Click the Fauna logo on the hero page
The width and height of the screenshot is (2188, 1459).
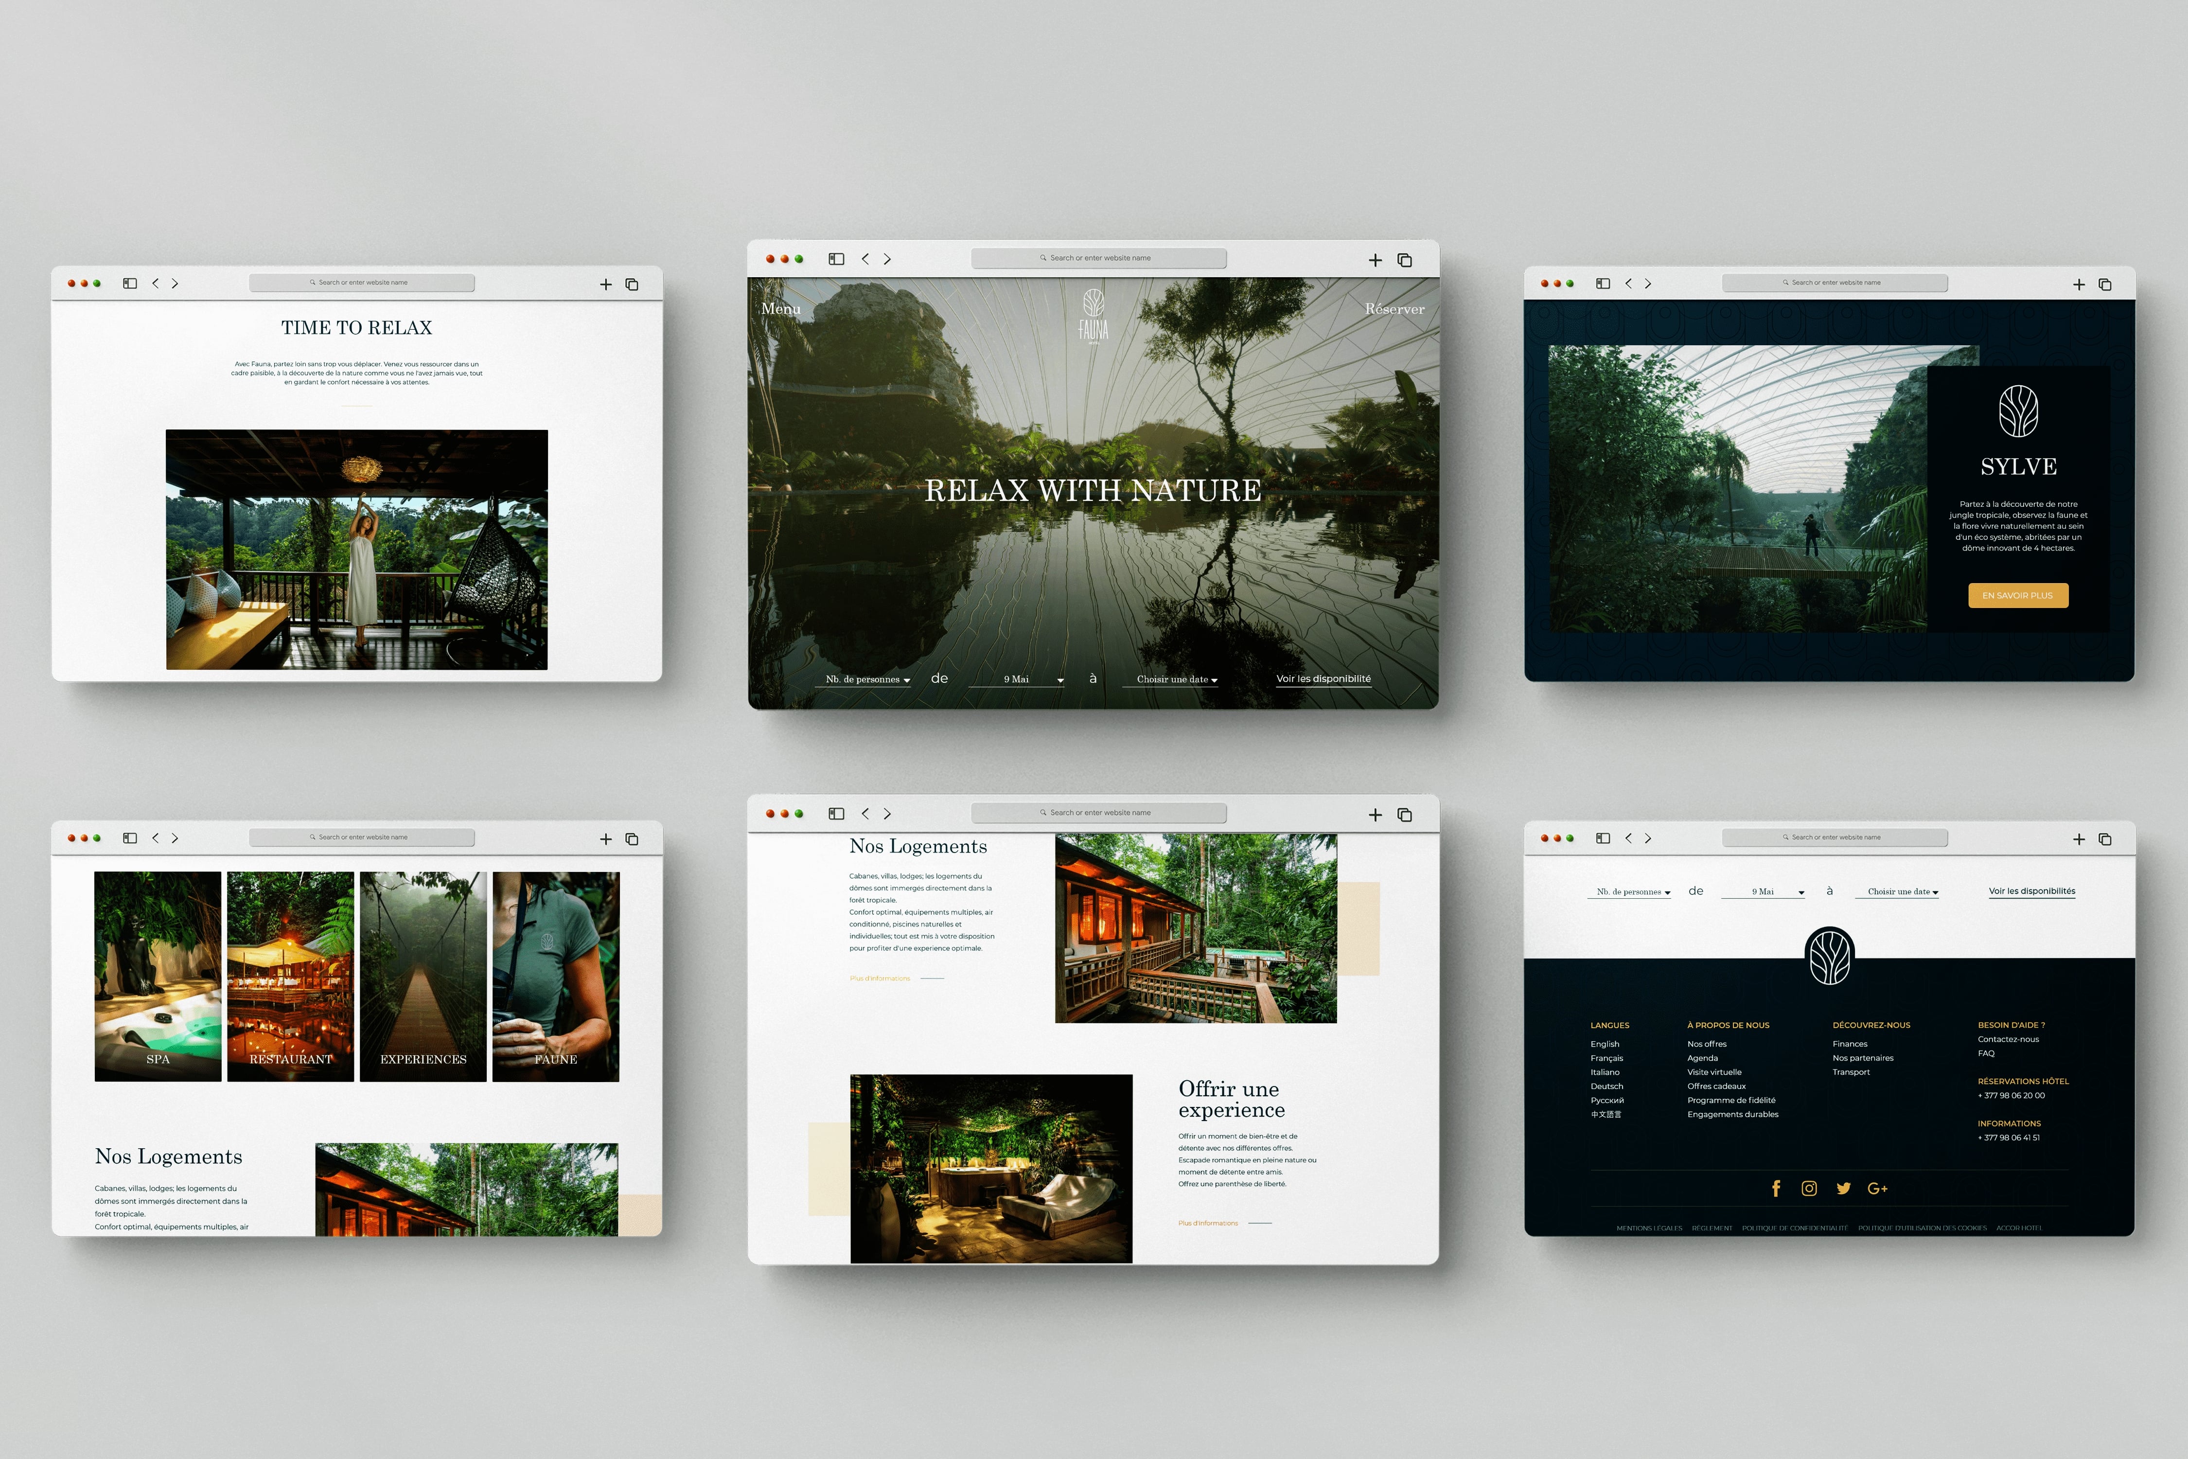pos(1093,317)
